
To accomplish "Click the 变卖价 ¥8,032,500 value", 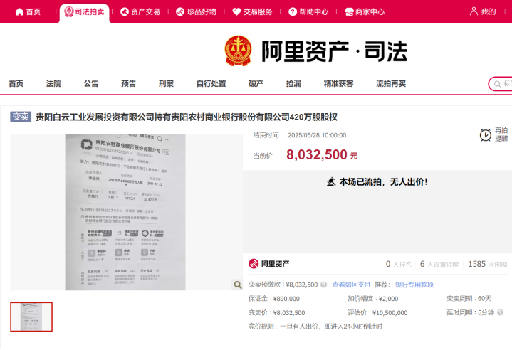I will pyautogui.click(x=288, y=313).
